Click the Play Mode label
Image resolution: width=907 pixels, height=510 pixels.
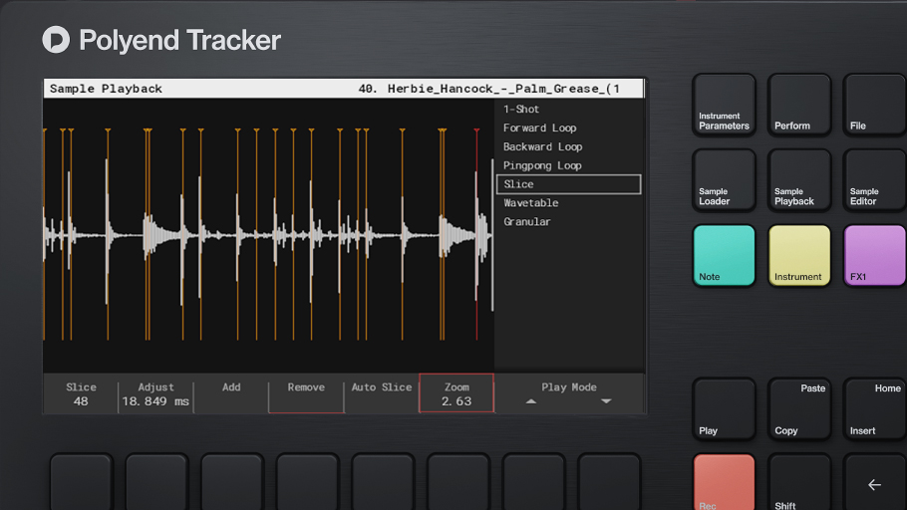pos(568,387)
